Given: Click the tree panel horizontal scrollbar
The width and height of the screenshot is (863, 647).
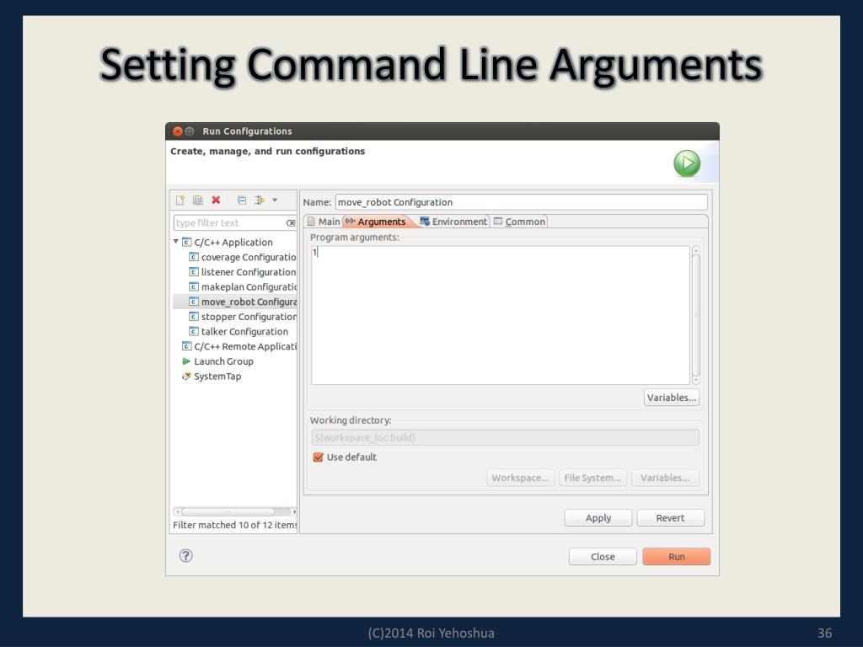Looking at the screenshot, I should (x=234, y=511).
